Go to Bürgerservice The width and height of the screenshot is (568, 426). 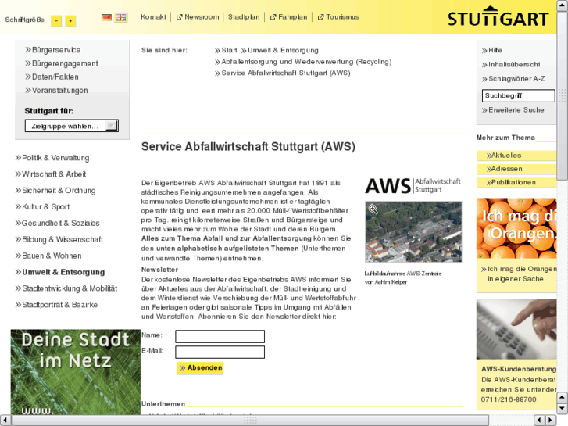[53, 50]
